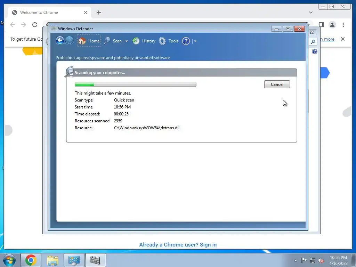Follow the 'Learn more' link in Chrome
The width and height of the screenshot is (356, 267).
click(327, 39)
